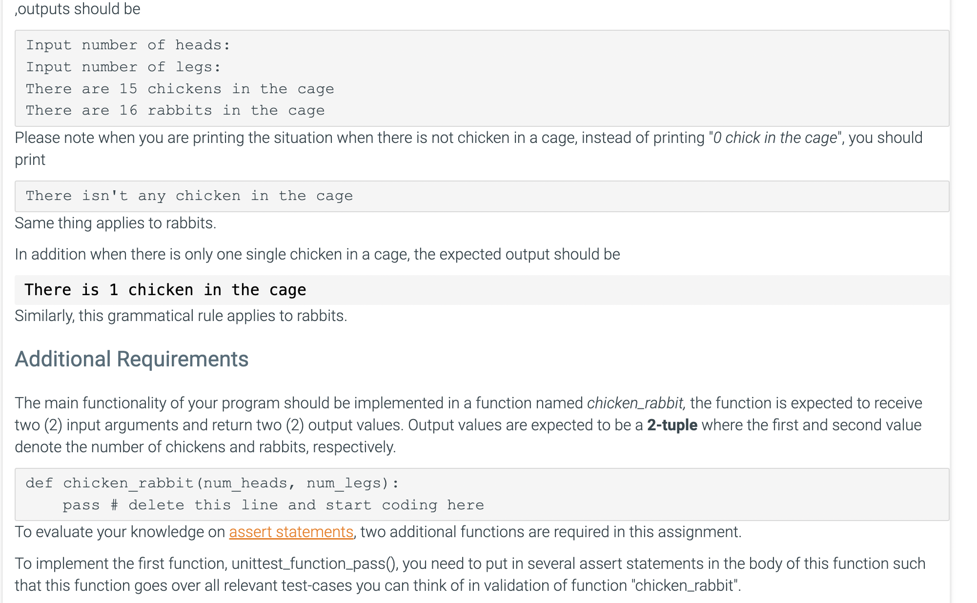The width and height of the screenshot is (977, 603).
Task: Click the bold '2-tuple' text
Action: tap(672, 425)
